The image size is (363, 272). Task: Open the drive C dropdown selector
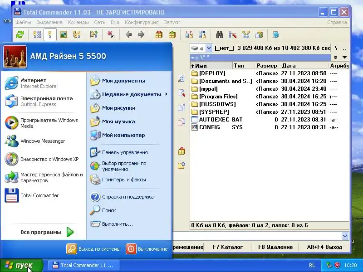pos(209,48)
